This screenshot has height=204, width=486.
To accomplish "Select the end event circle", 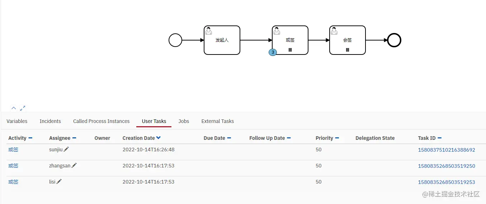I will (394, 40).
